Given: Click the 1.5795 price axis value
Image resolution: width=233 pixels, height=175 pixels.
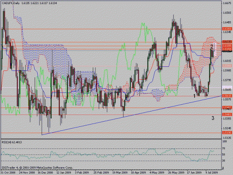Looking at the screenshot, I should 227,80.
